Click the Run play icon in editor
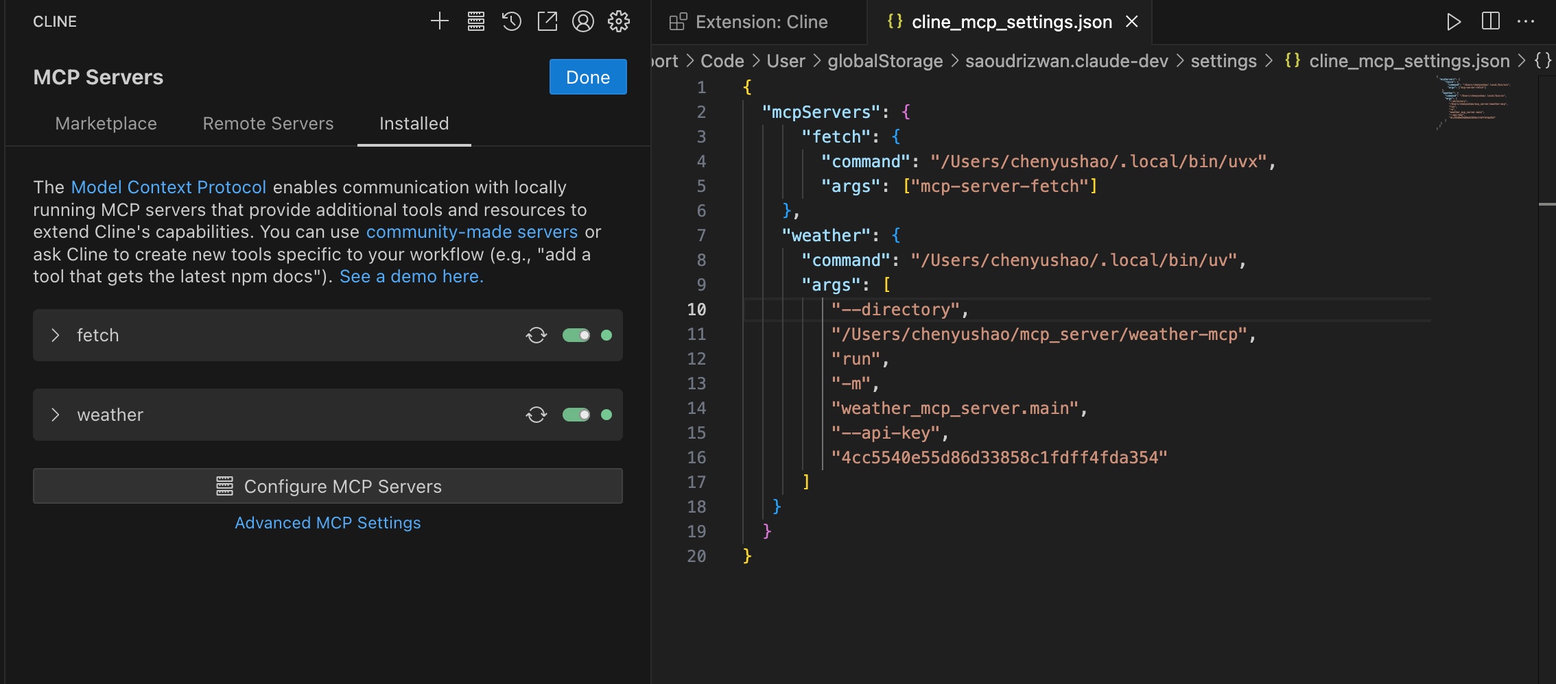Image resolution: width=1556 pixels, height=684 pixels. pyautogui.click(x=1453, y=22)
